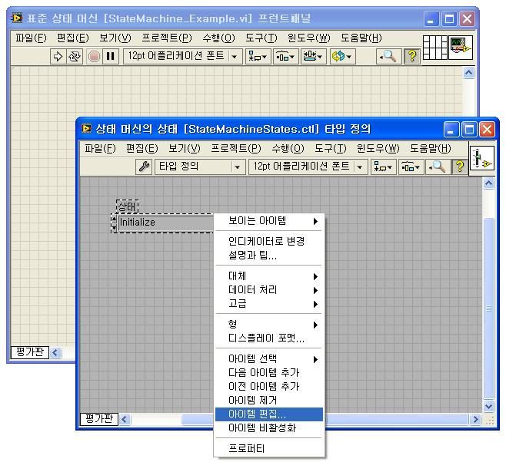Open 보기(V) menu in front panel window

pos(115,38)
